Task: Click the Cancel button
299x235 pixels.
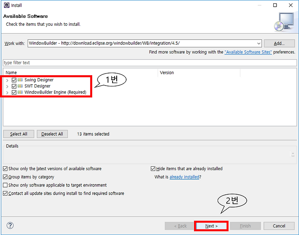Action: pyautogui.click(x=279, y=226)
